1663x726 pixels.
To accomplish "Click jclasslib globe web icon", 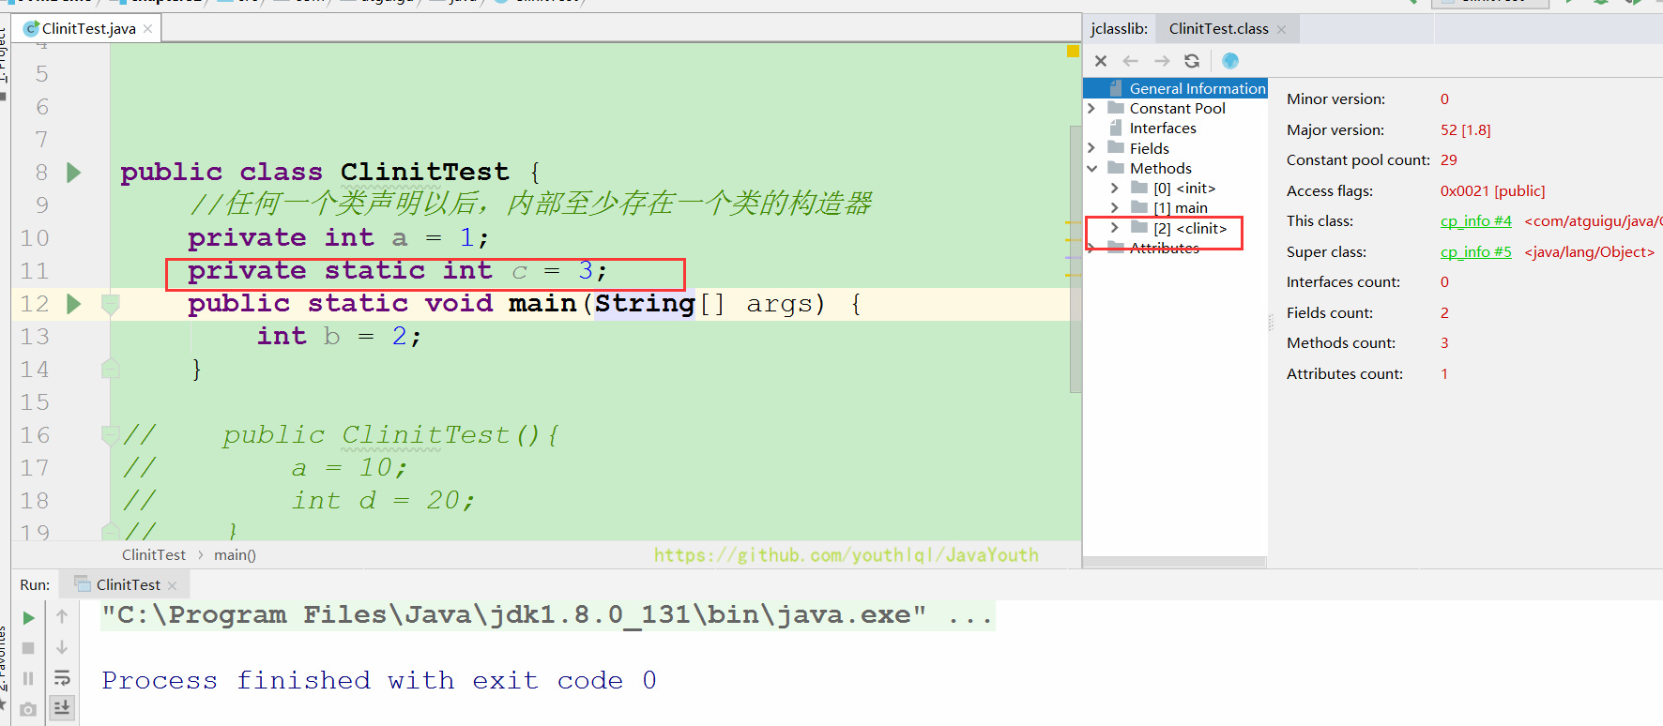I will (1230, 61).
